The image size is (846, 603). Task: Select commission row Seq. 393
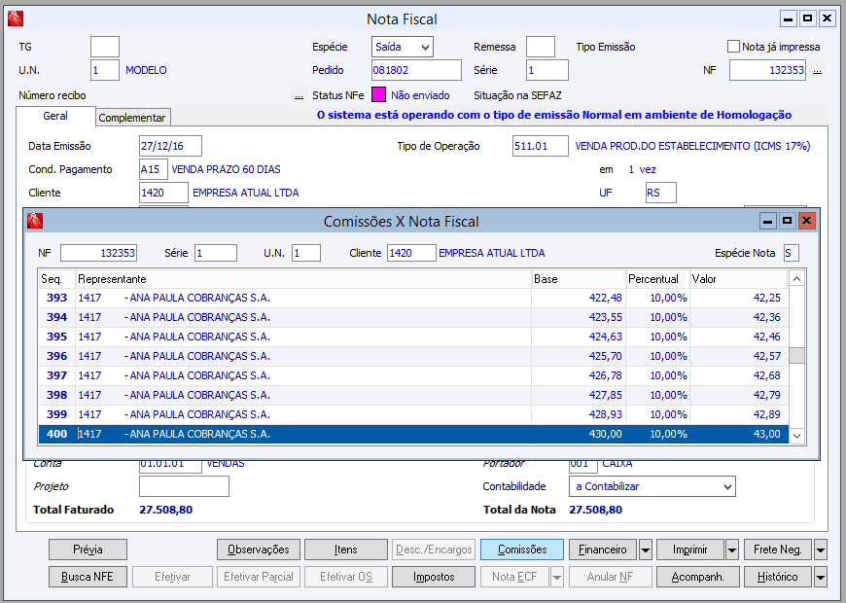tap(414, 298)
